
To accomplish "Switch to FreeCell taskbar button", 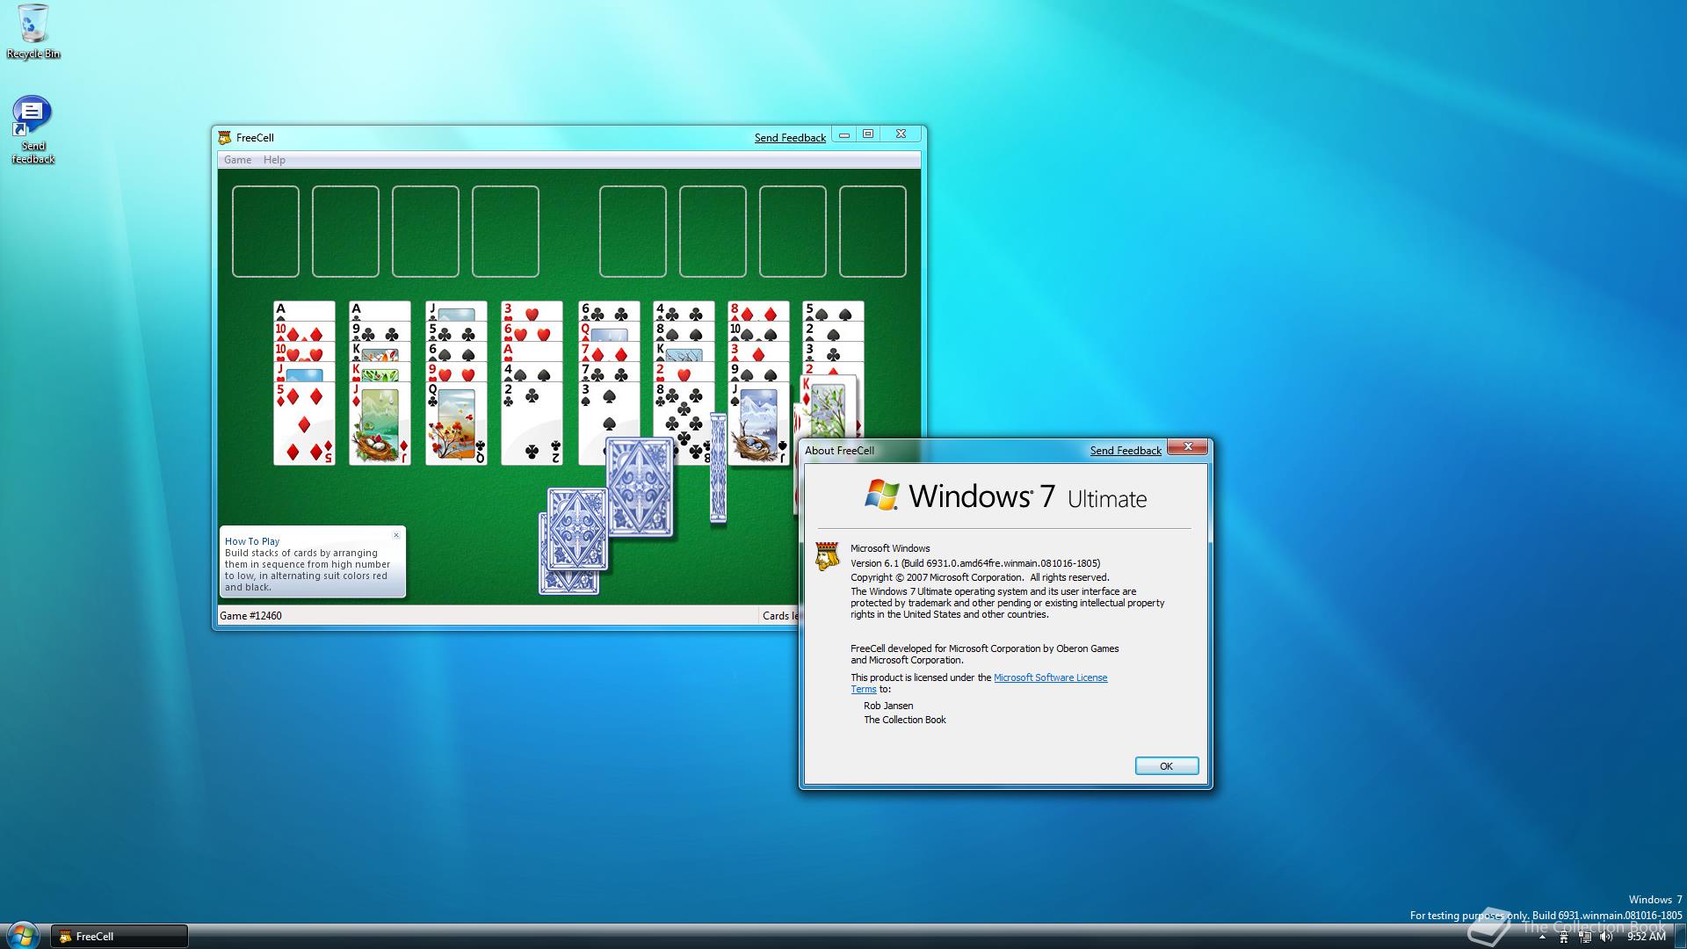I will click(x=119, y=937).
